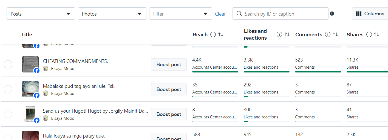Image resolution: width=388 pixels, height=140 pixels.
Task: Sort the table by Comments arrows
Action: tap(335, 34)
